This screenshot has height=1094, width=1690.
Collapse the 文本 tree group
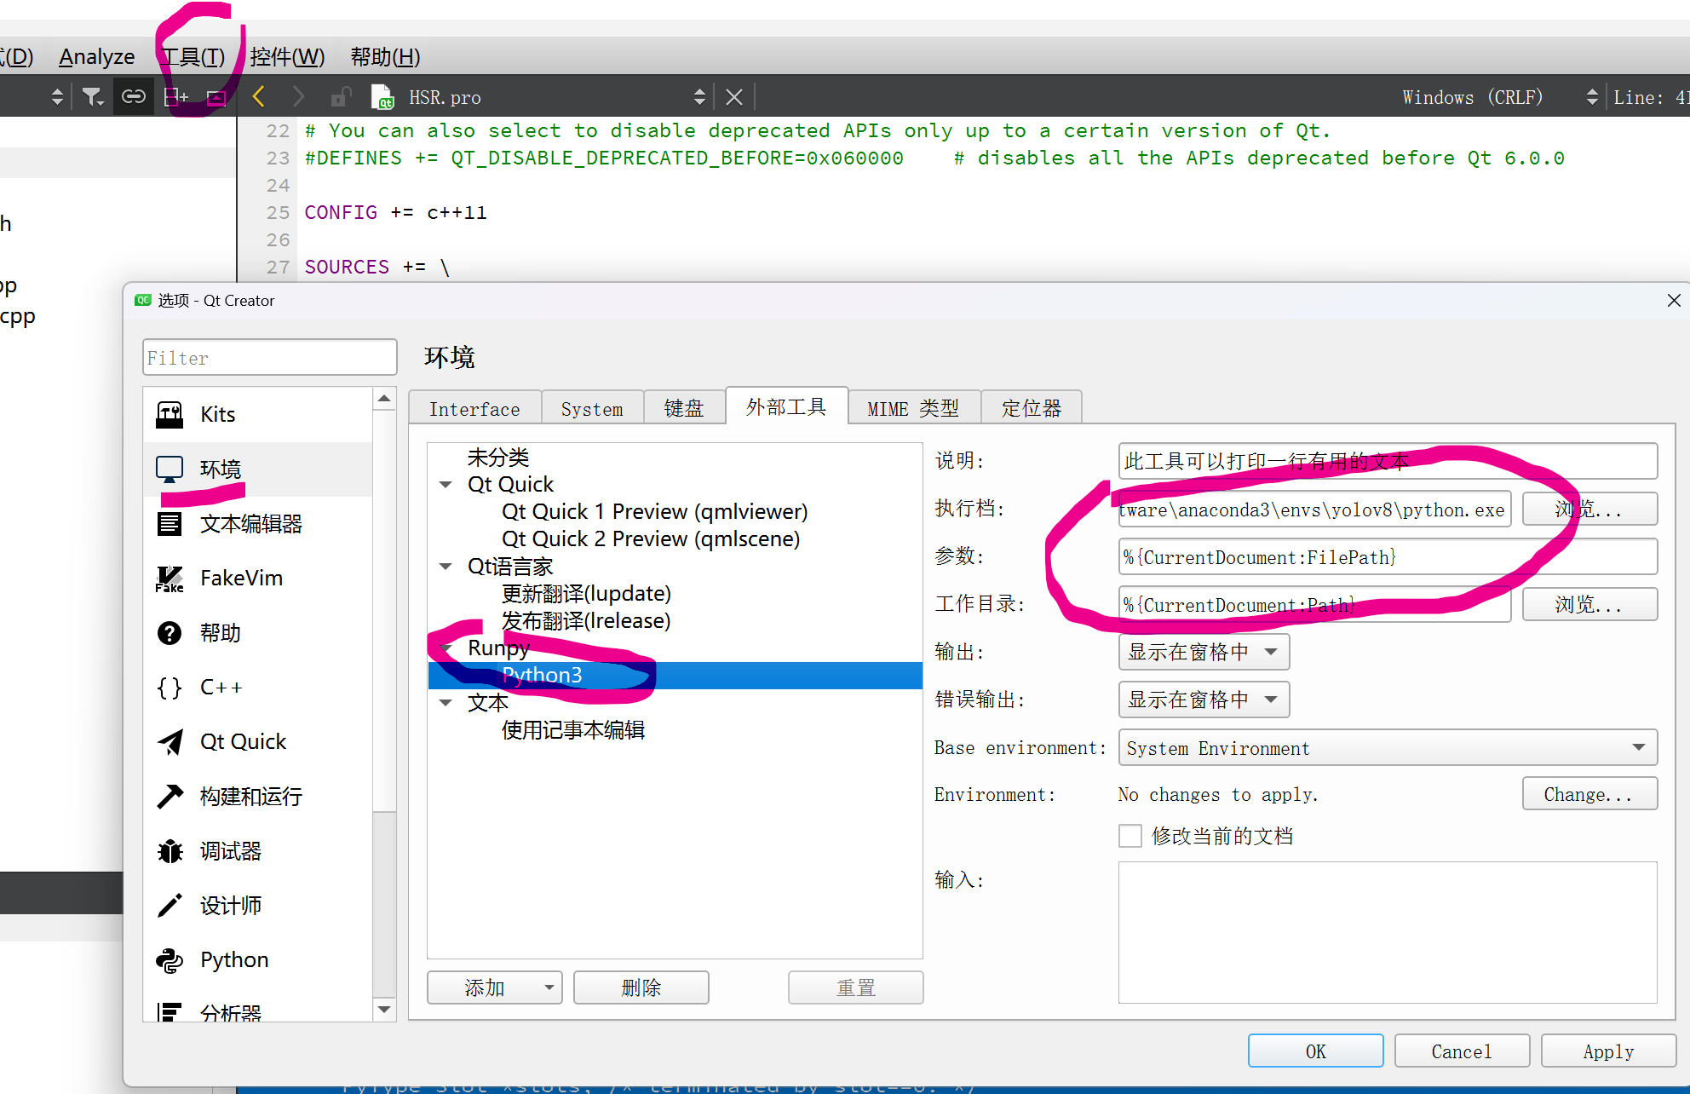(x=445, y=703)
